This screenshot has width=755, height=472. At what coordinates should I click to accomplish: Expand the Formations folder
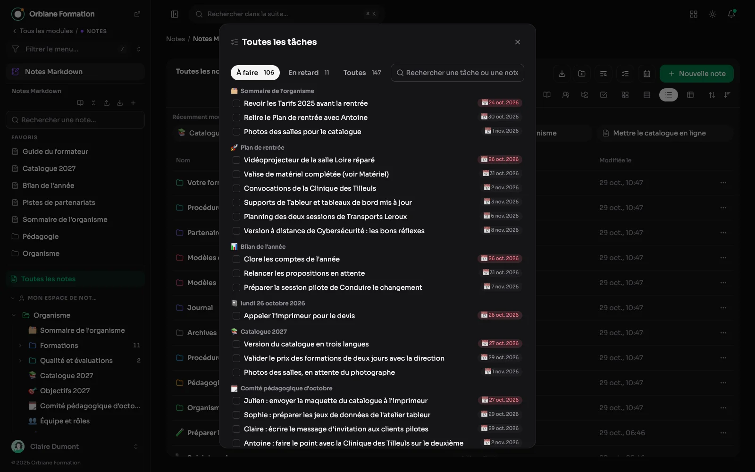pyautogui.click(x=20, y=346)
